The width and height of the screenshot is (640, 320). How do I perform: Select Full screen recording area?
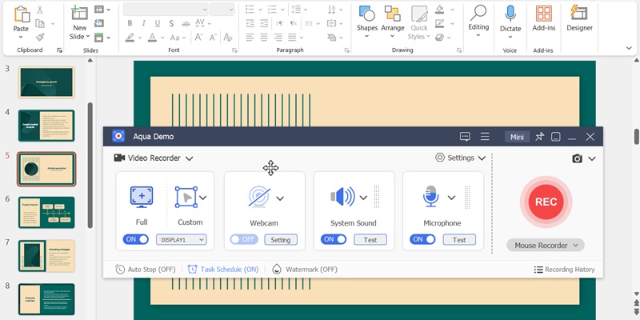[142, 197]
